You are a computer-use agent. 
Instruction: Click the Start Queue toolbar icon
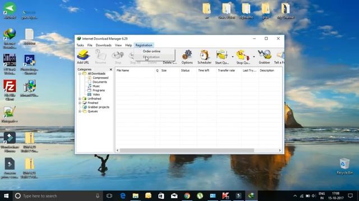coord(222,57)
